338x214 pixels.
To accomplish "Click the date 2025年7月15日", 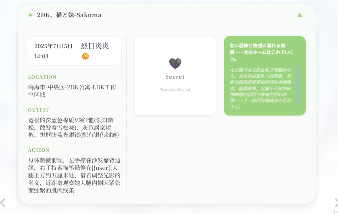I will click(53, 46).
